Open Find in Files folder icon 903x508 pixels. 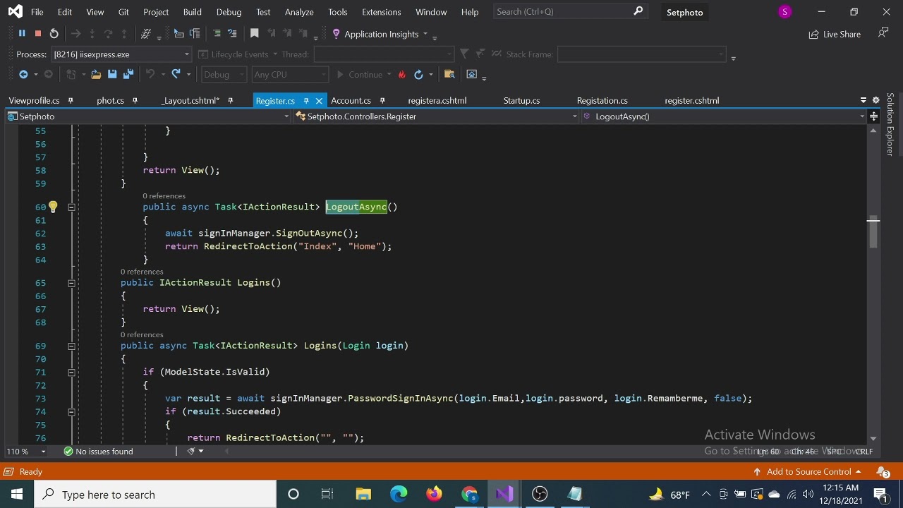(x=449, y=74)
